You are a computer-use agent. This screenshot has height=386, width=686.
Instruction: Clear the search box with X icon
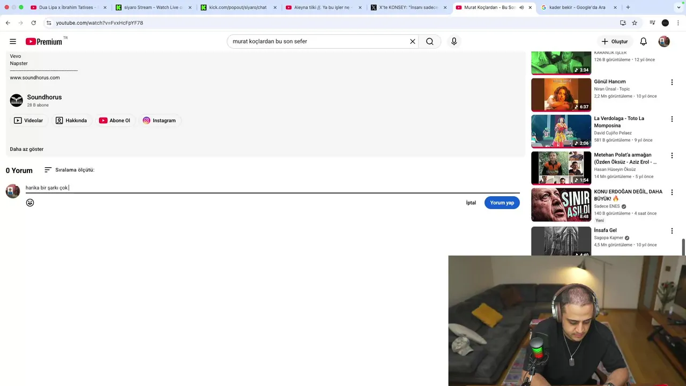[413, 41]
